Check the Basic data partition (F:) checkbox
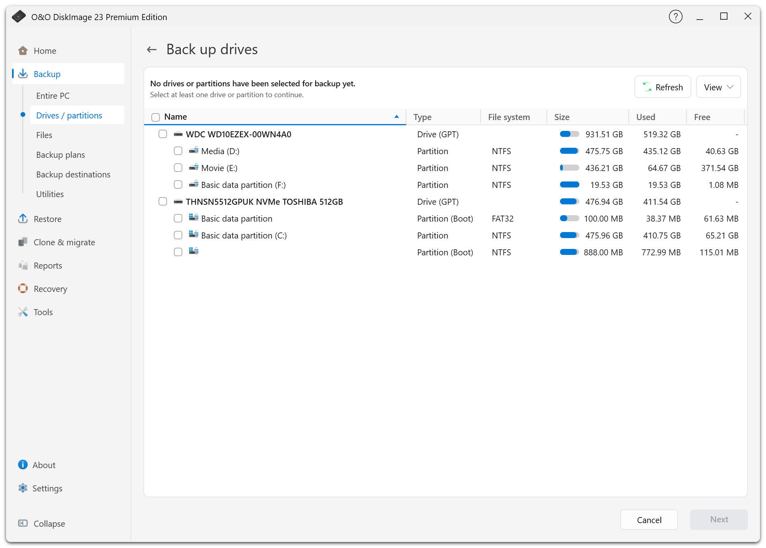Screen dimensions: 766x548 coord(178,185)
